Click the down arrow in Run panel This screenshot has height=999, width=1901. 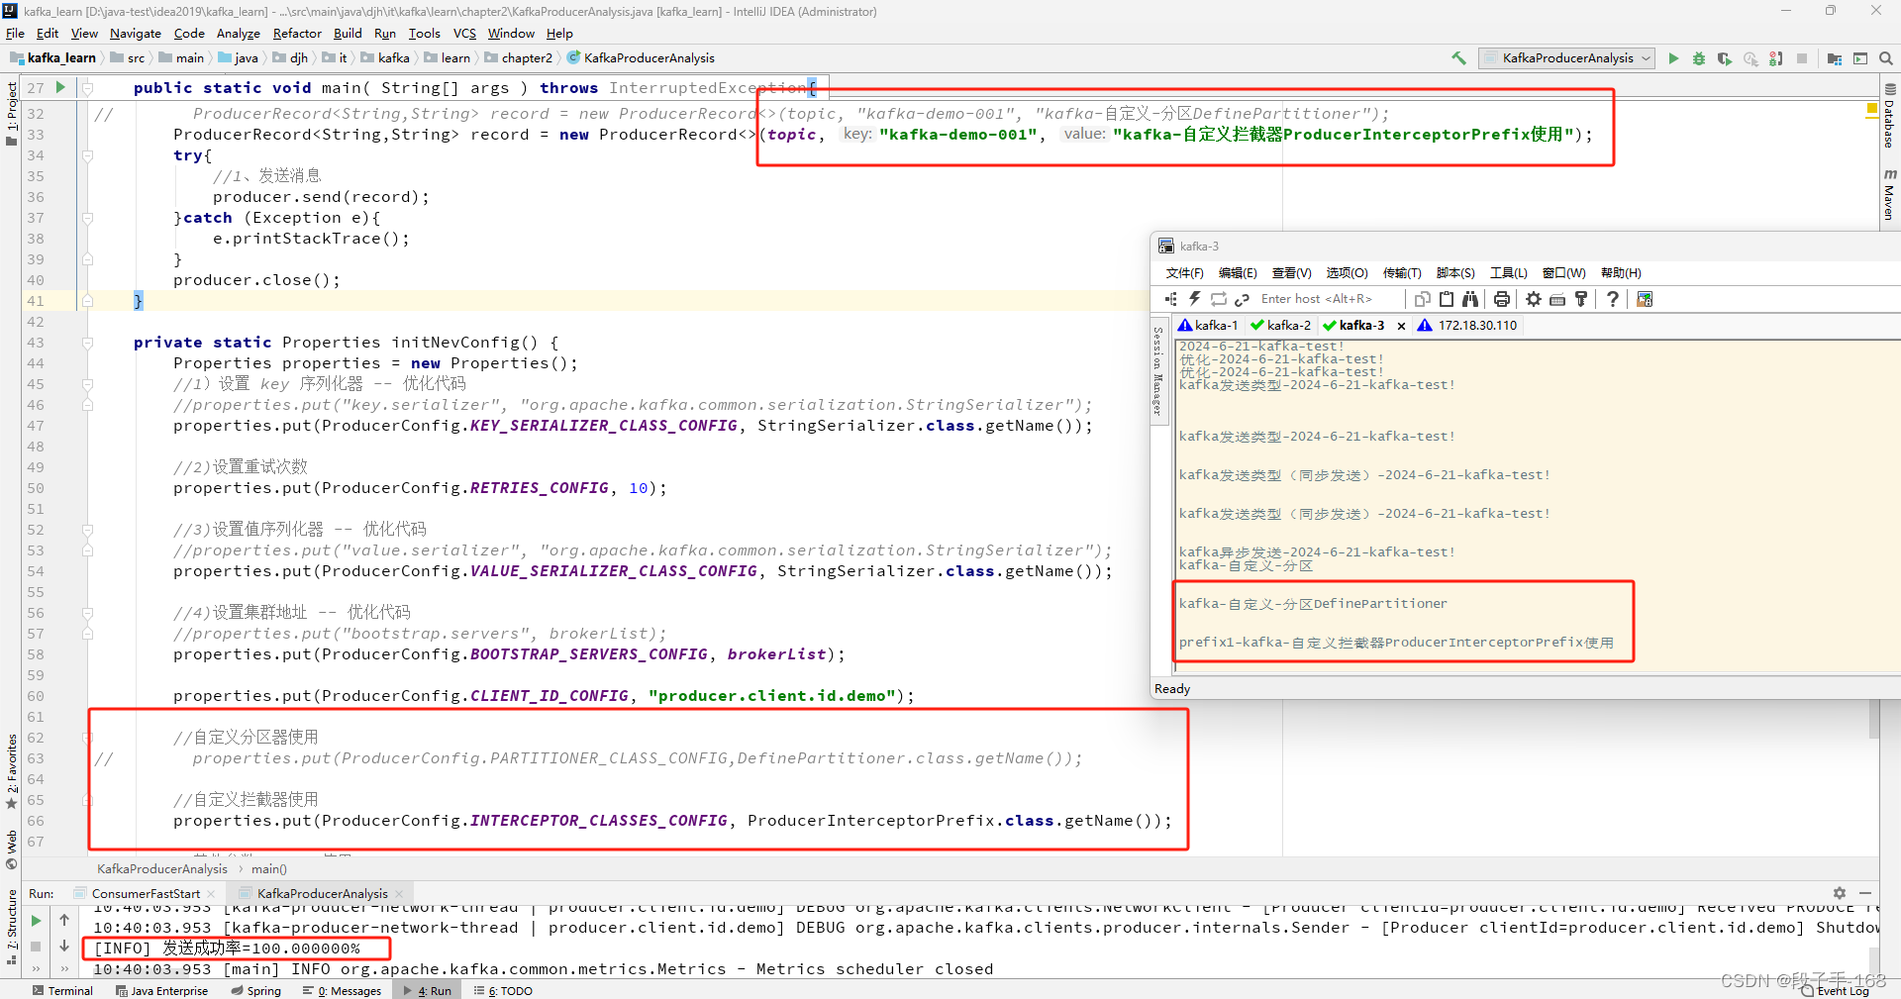pos(64,946)
